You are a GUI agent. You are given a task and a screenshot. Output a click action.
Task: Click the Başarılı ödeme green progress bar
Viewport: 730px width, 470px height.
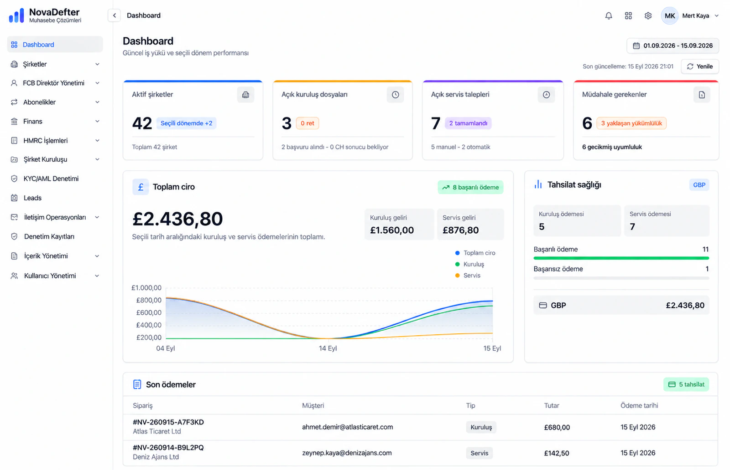click(621, 258)
